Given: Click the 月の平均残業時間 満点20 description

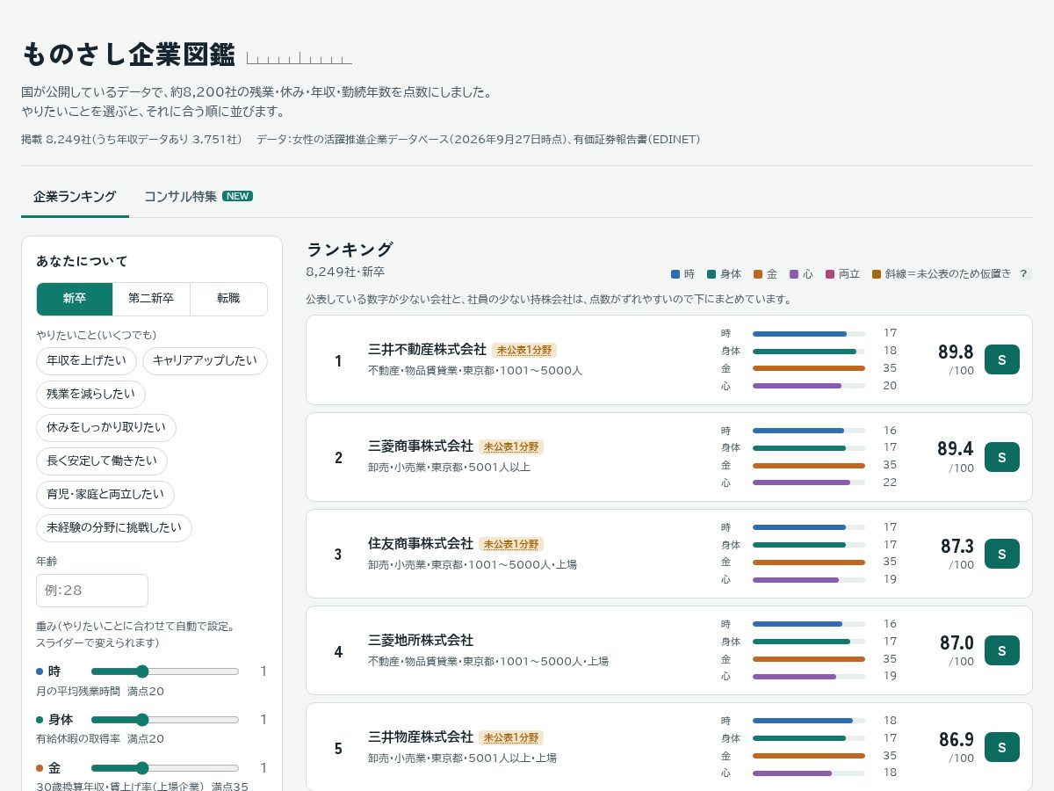Looking at the screenshot, I should pyautogui.click(x=100, y=692).
